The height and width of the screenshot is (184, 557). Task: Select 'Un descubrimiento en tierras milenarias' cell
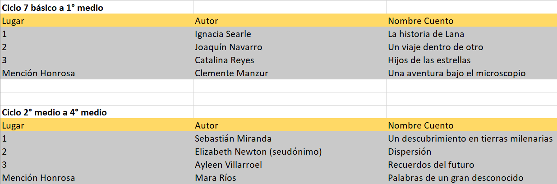(470, 138)
